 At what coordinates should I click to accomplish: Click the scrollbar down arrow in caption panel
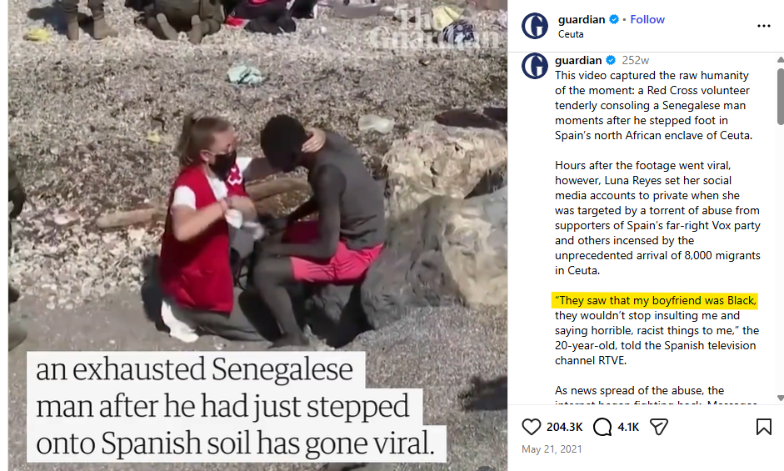[780, 398]
